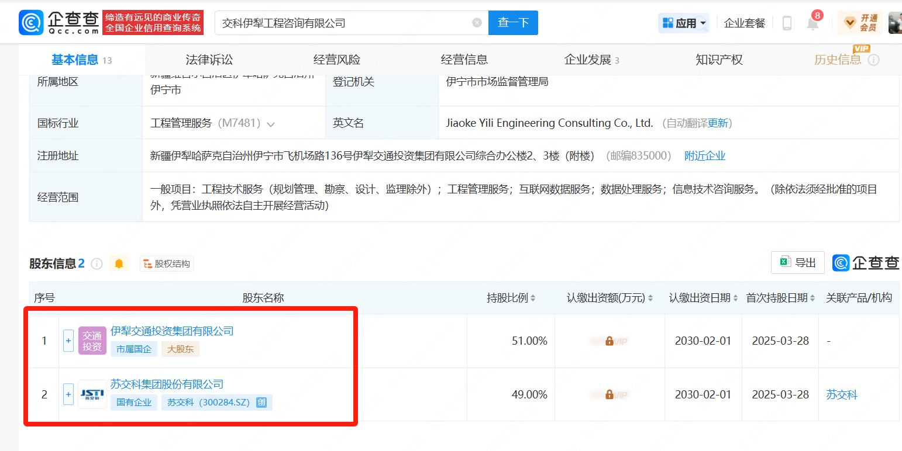Image resolution: width=902 pixels, height=451 pixels.
Task: Open the mobile phone app icon
Action: (787, 23)
